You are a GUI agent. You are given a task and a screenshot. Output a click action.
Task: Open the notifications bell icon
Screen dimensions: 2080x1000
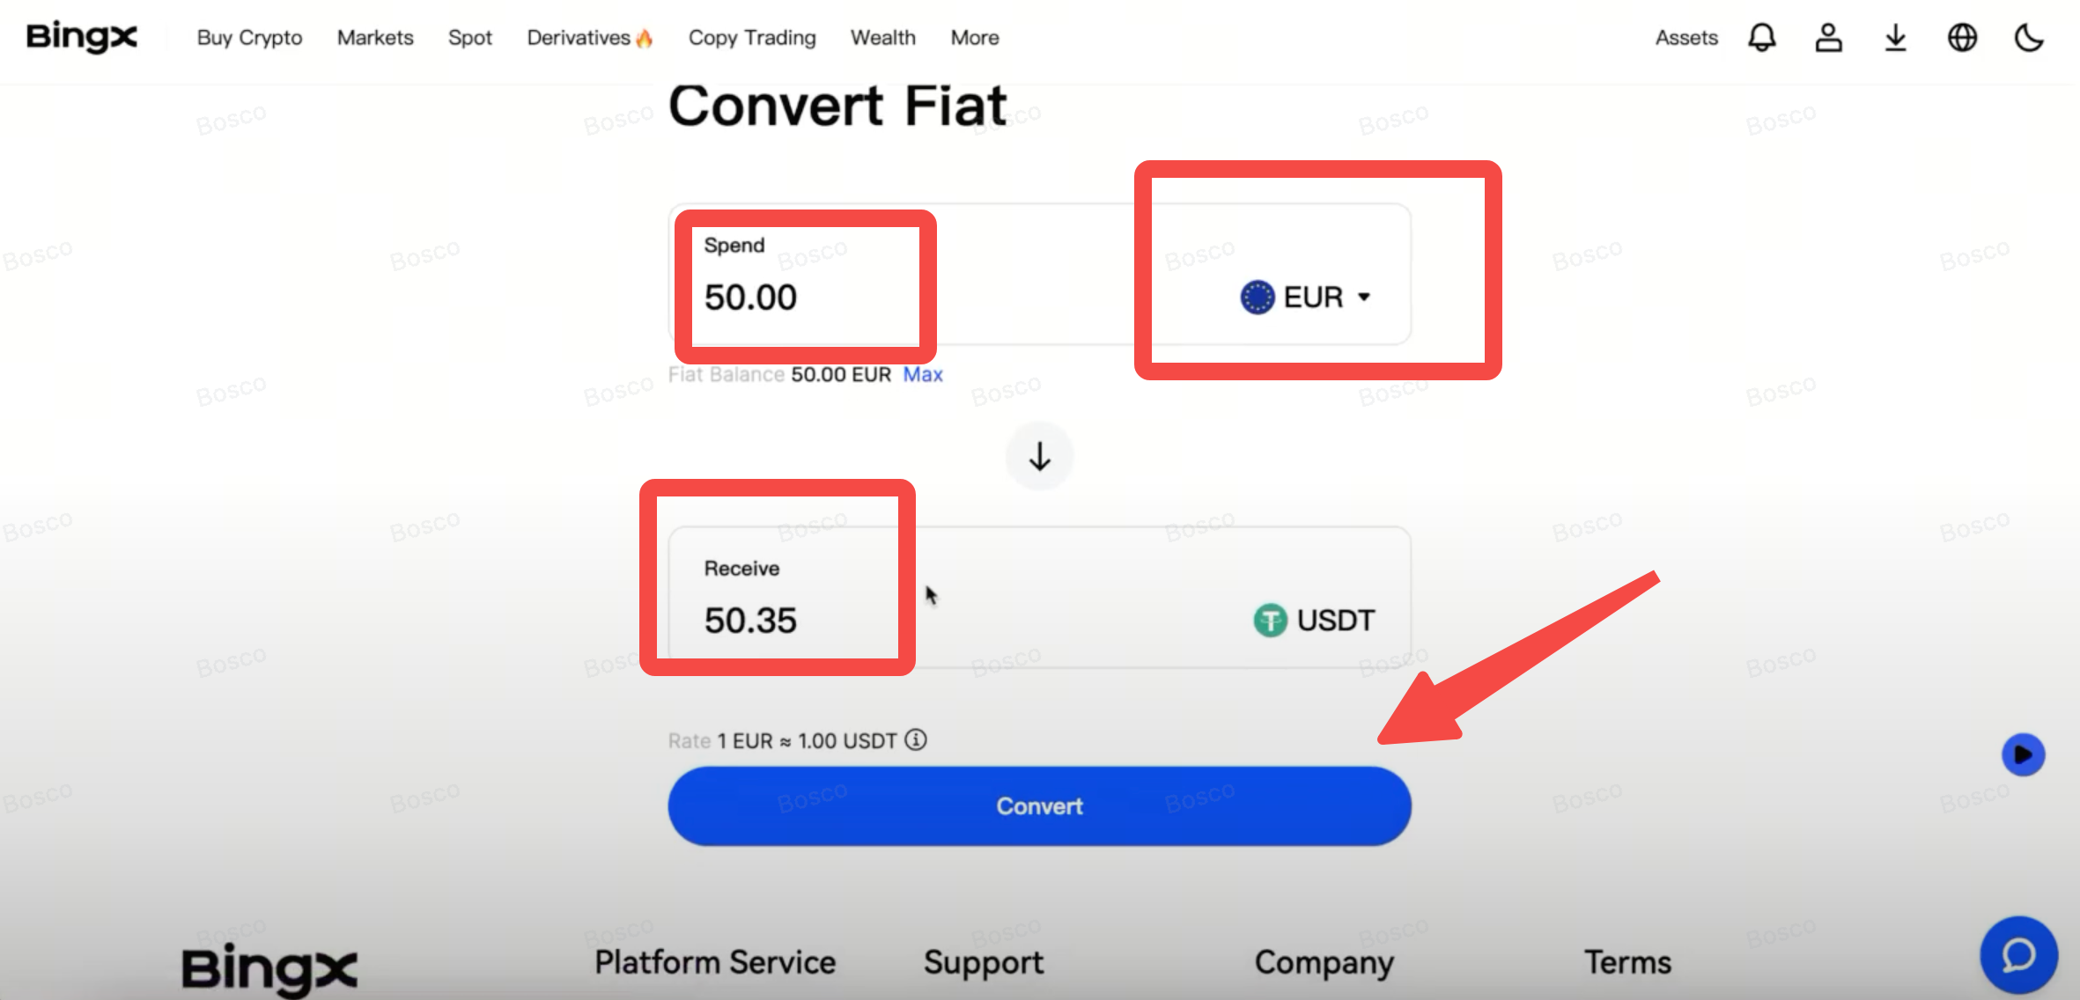pyautogui.click(x=1761, y=38)
